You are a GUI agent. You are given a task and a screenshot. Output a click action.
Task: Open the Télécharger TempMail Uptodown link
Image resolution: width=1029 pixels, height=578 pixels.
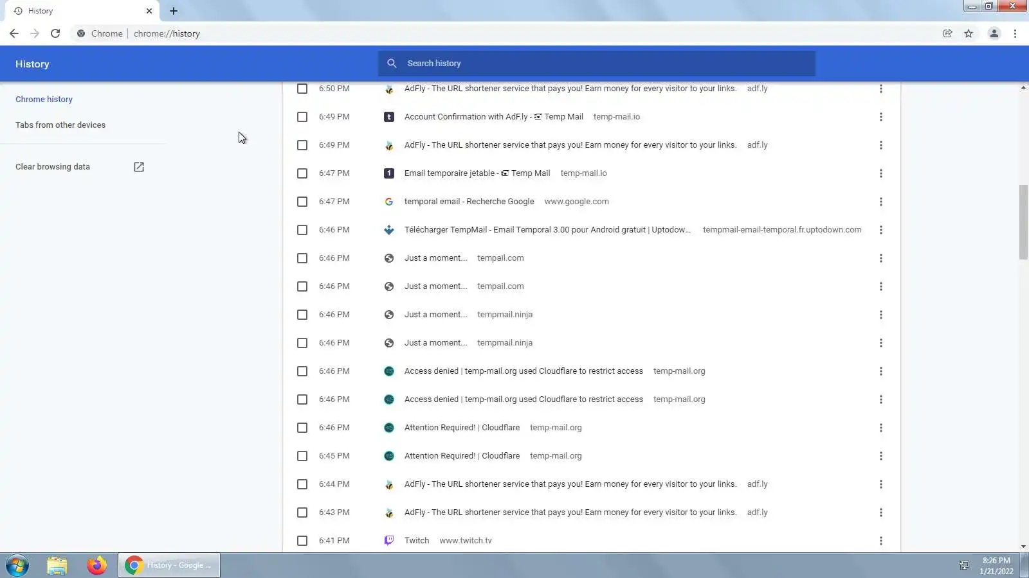[547, 230]
